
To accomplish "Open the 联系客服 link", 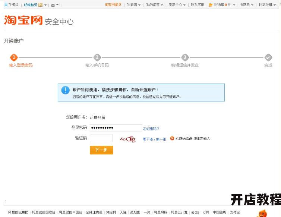I will pos(198,5).
